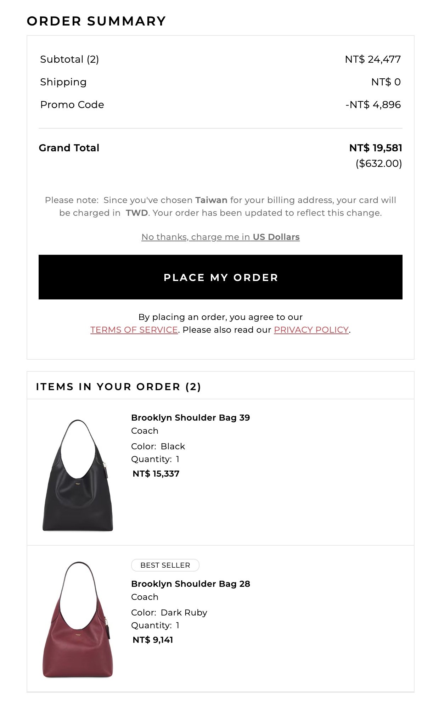Open the Terms of Service link

pyautogui.click(x=134, y=330)
